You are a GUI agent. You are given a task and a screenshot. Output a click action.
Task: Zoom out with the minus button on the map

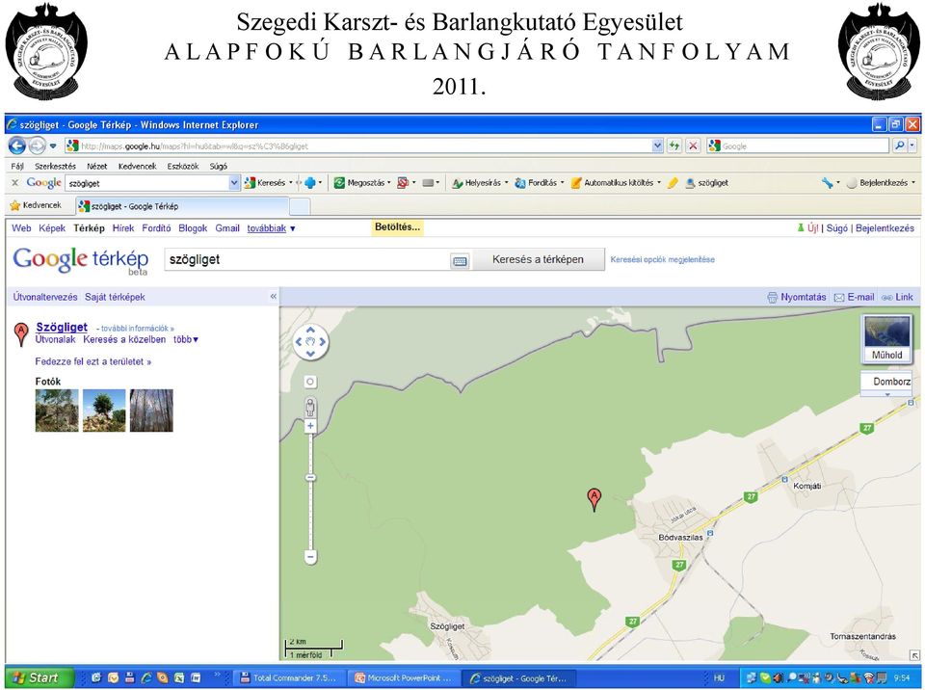(310, 556)
